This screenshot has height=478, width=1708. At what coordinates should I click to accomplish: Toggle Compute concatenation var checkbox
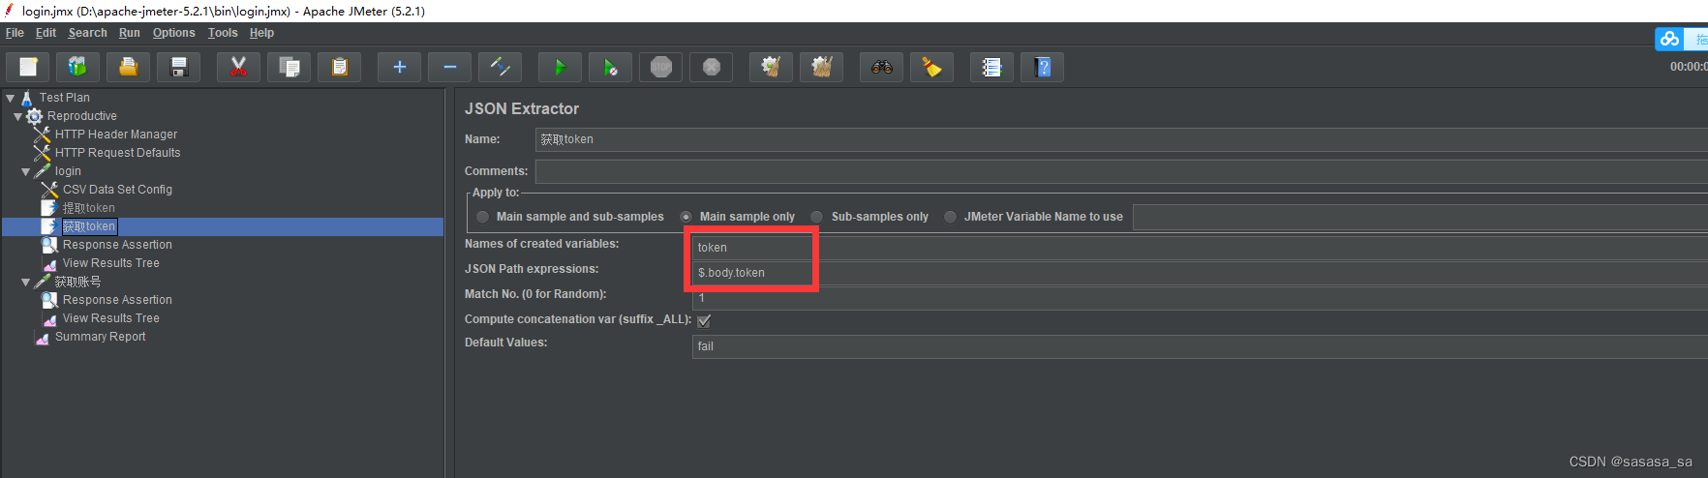(704, 320)
